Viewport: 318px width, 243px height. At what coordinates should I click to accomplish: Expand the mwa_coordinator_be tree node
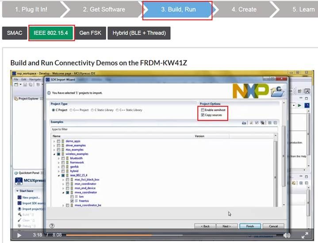(x=63, y=205)
